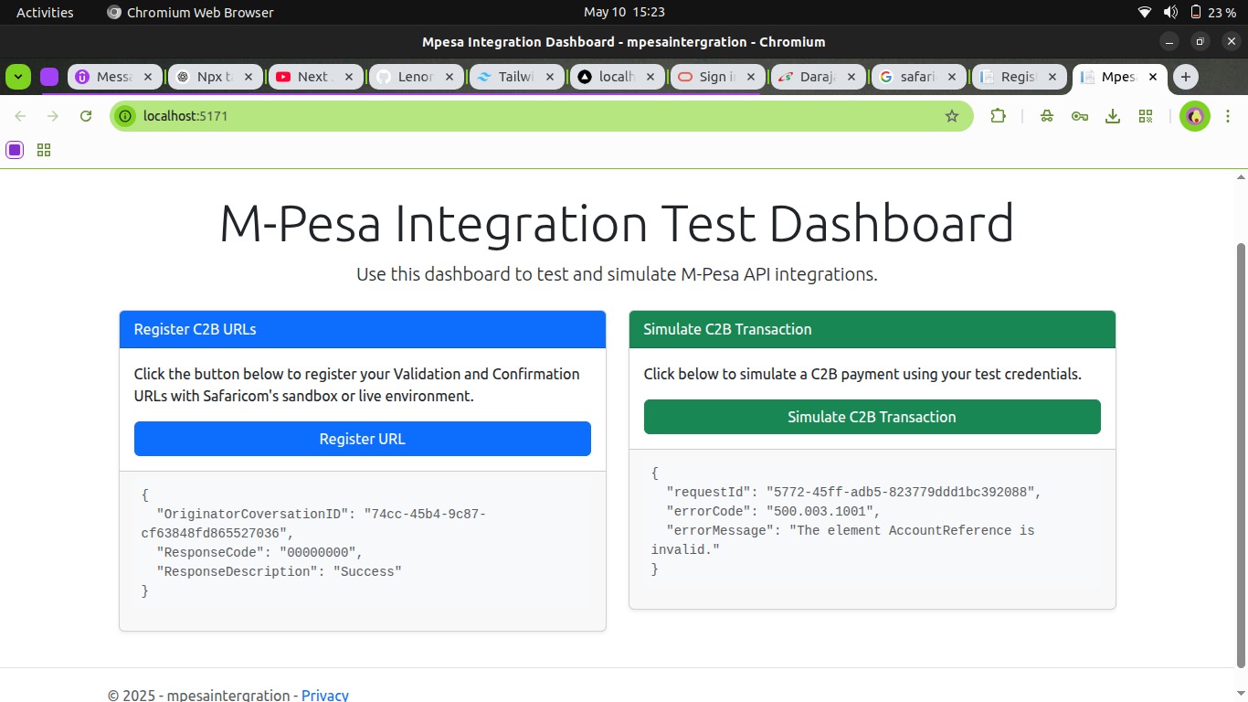Click the battery 23 % indicator
1248x702 pixels.
[x=1212, y=12]
